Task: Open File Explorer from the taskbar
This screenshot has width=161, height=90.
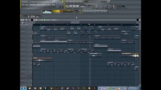Action: click(x=30, y=88)
